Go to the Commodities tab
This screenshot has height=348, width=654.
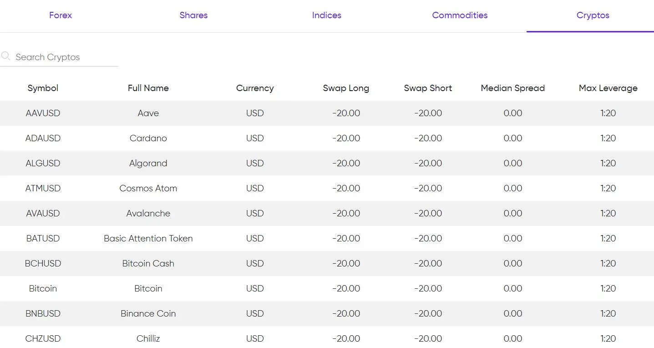coord(460,15)
